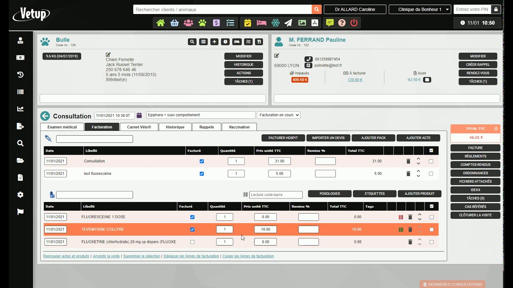The width and height of the screenshot is (513, 288).
Task: Open the pink hospitalization bed icon
Action: [x=261, y=23]
